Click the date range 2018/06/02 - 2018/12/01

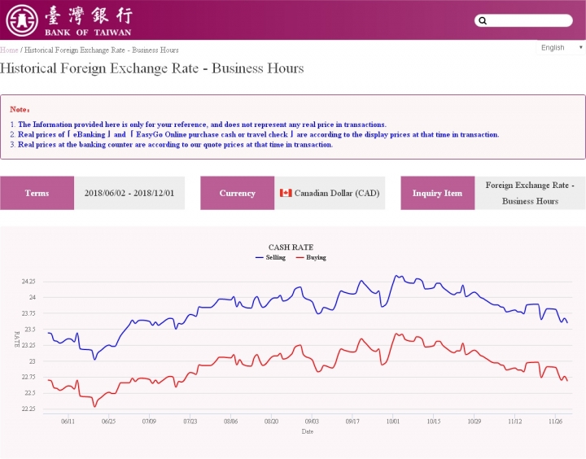point(129,193)
